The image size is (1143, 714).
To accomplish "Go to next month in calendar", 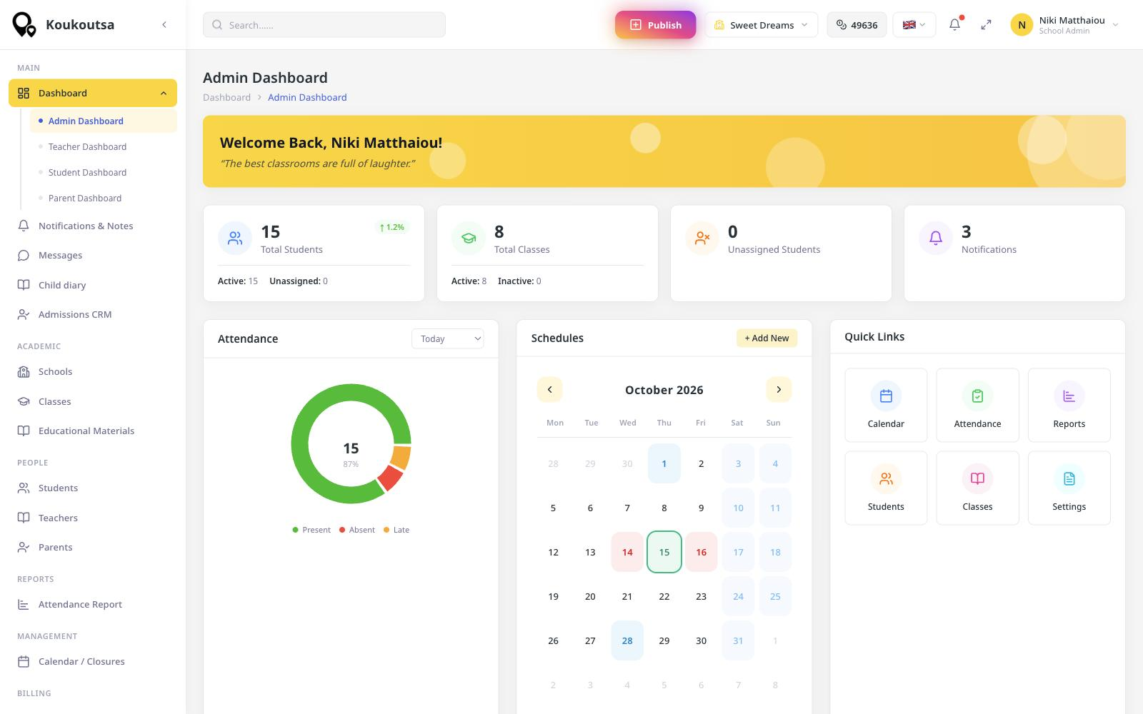I will (x=779, y=390).
